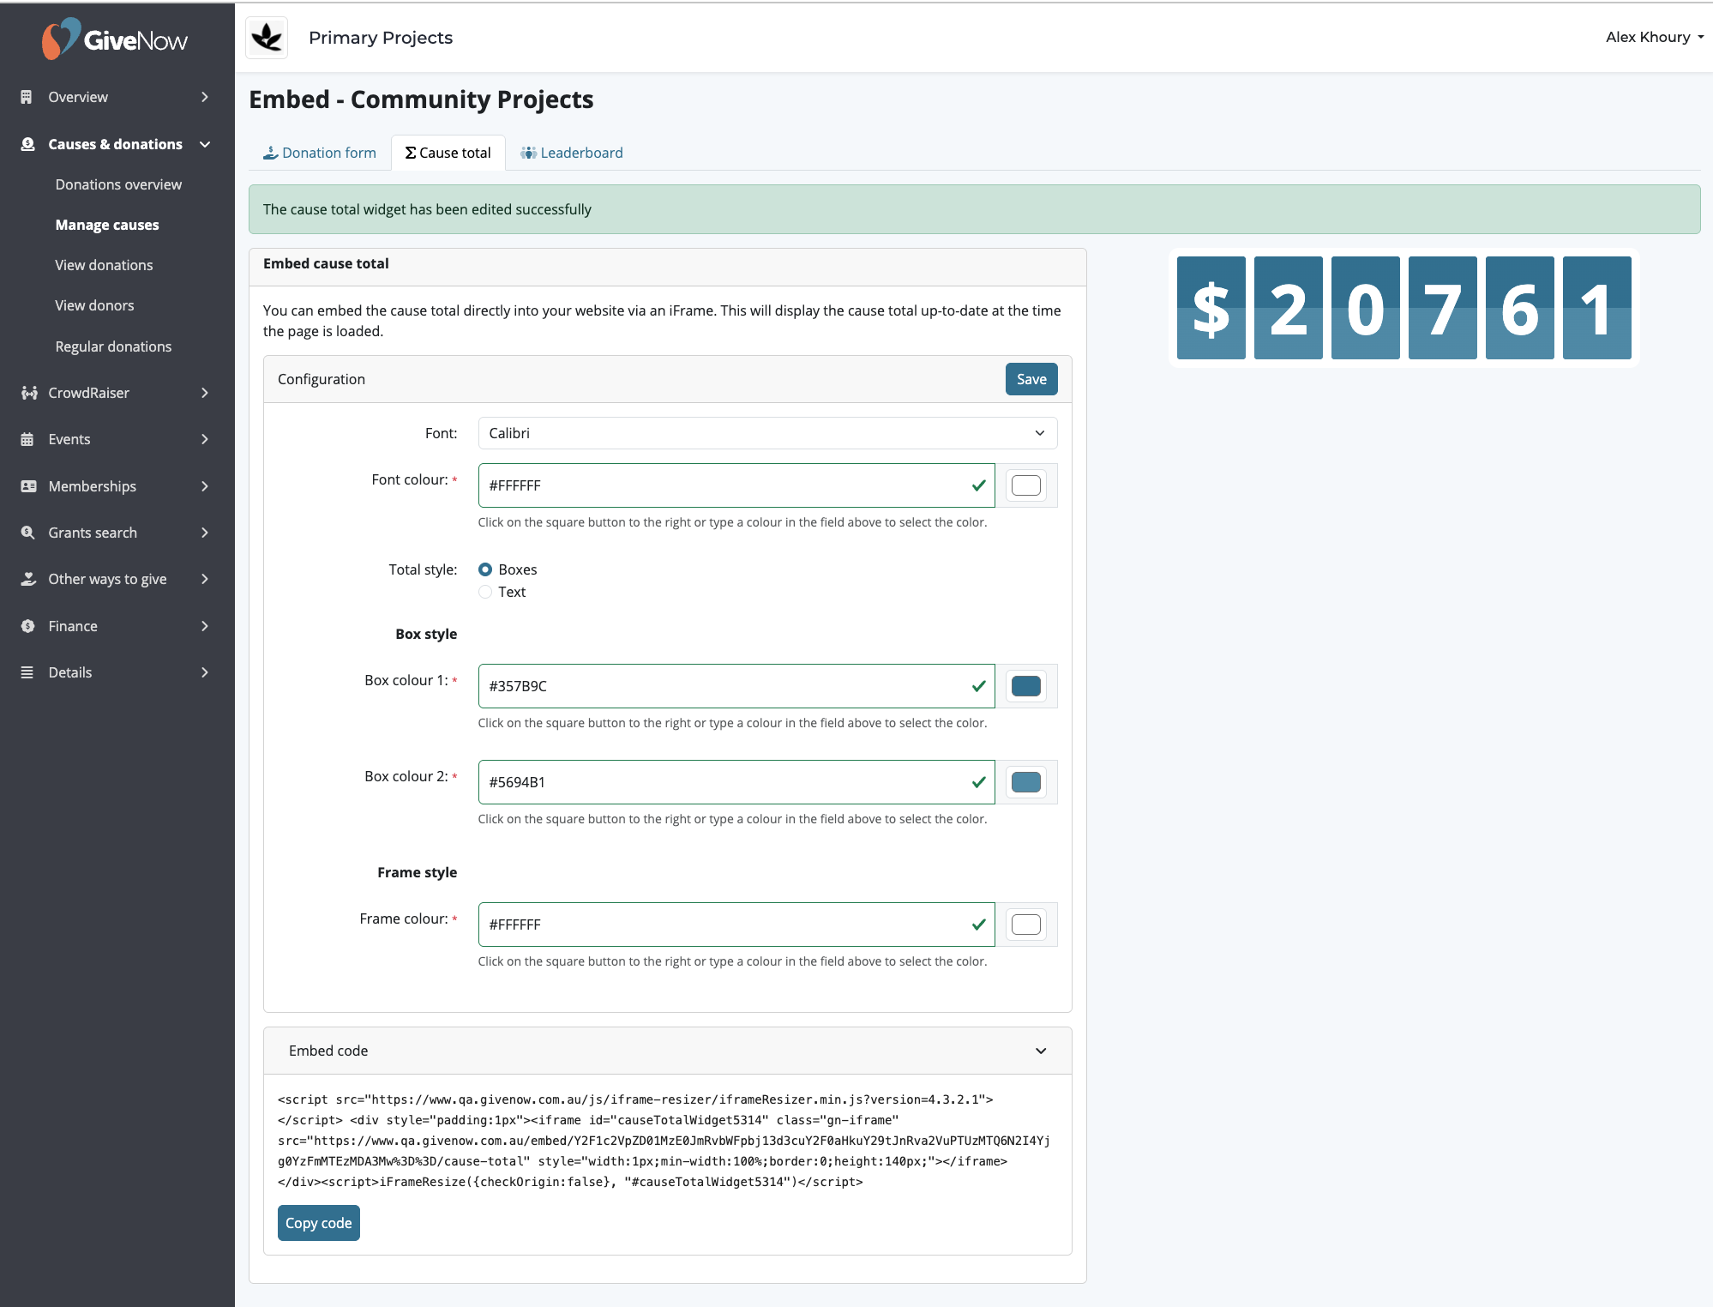
Task: Expand the CrowdRaiser chevron
Action: (x=205, y=393)
